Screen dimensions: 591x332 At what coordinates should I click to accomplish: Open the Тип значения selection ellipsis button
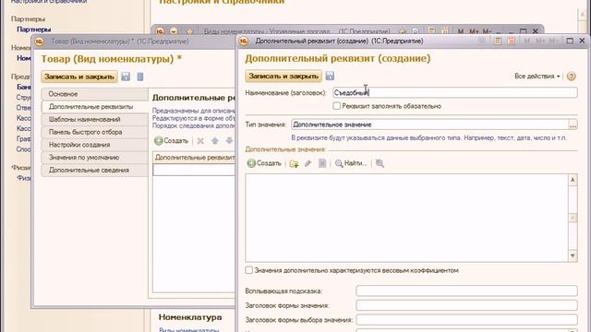pyautogui.click(x=573, y=125)
